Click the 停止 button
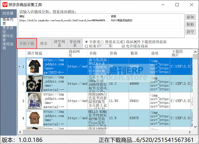This screenshot has height=144, width=199. click(44, 43)
